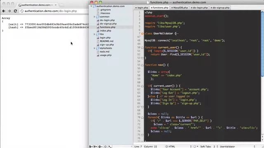Open usage.php in project drawer
This screenshot has height=148, width=264.
[106, 55]
